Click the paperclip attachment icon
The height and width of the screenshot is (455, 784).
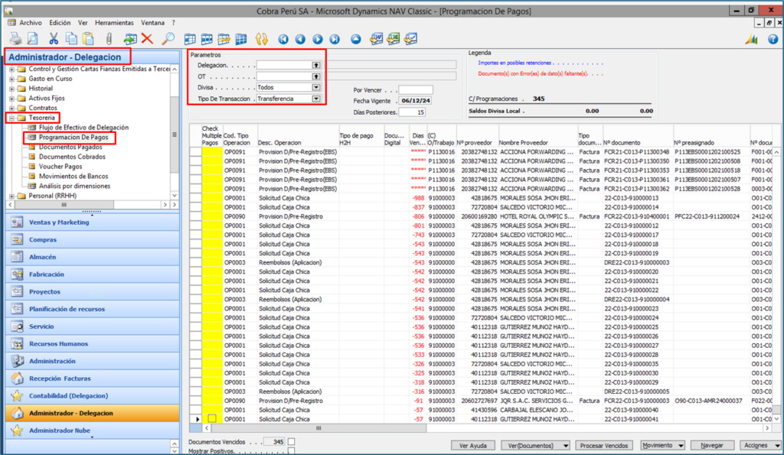click(x=109, y=38)
